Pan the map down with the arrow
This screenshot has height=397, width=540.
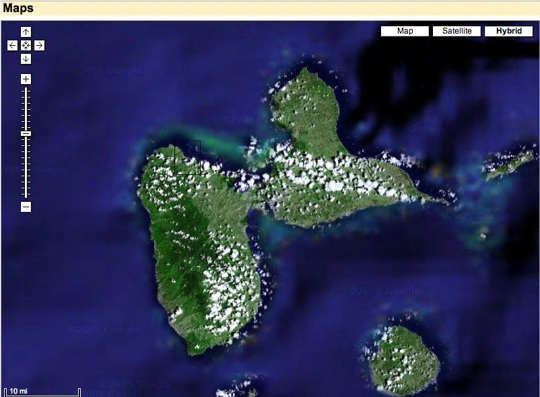point(26,59)
